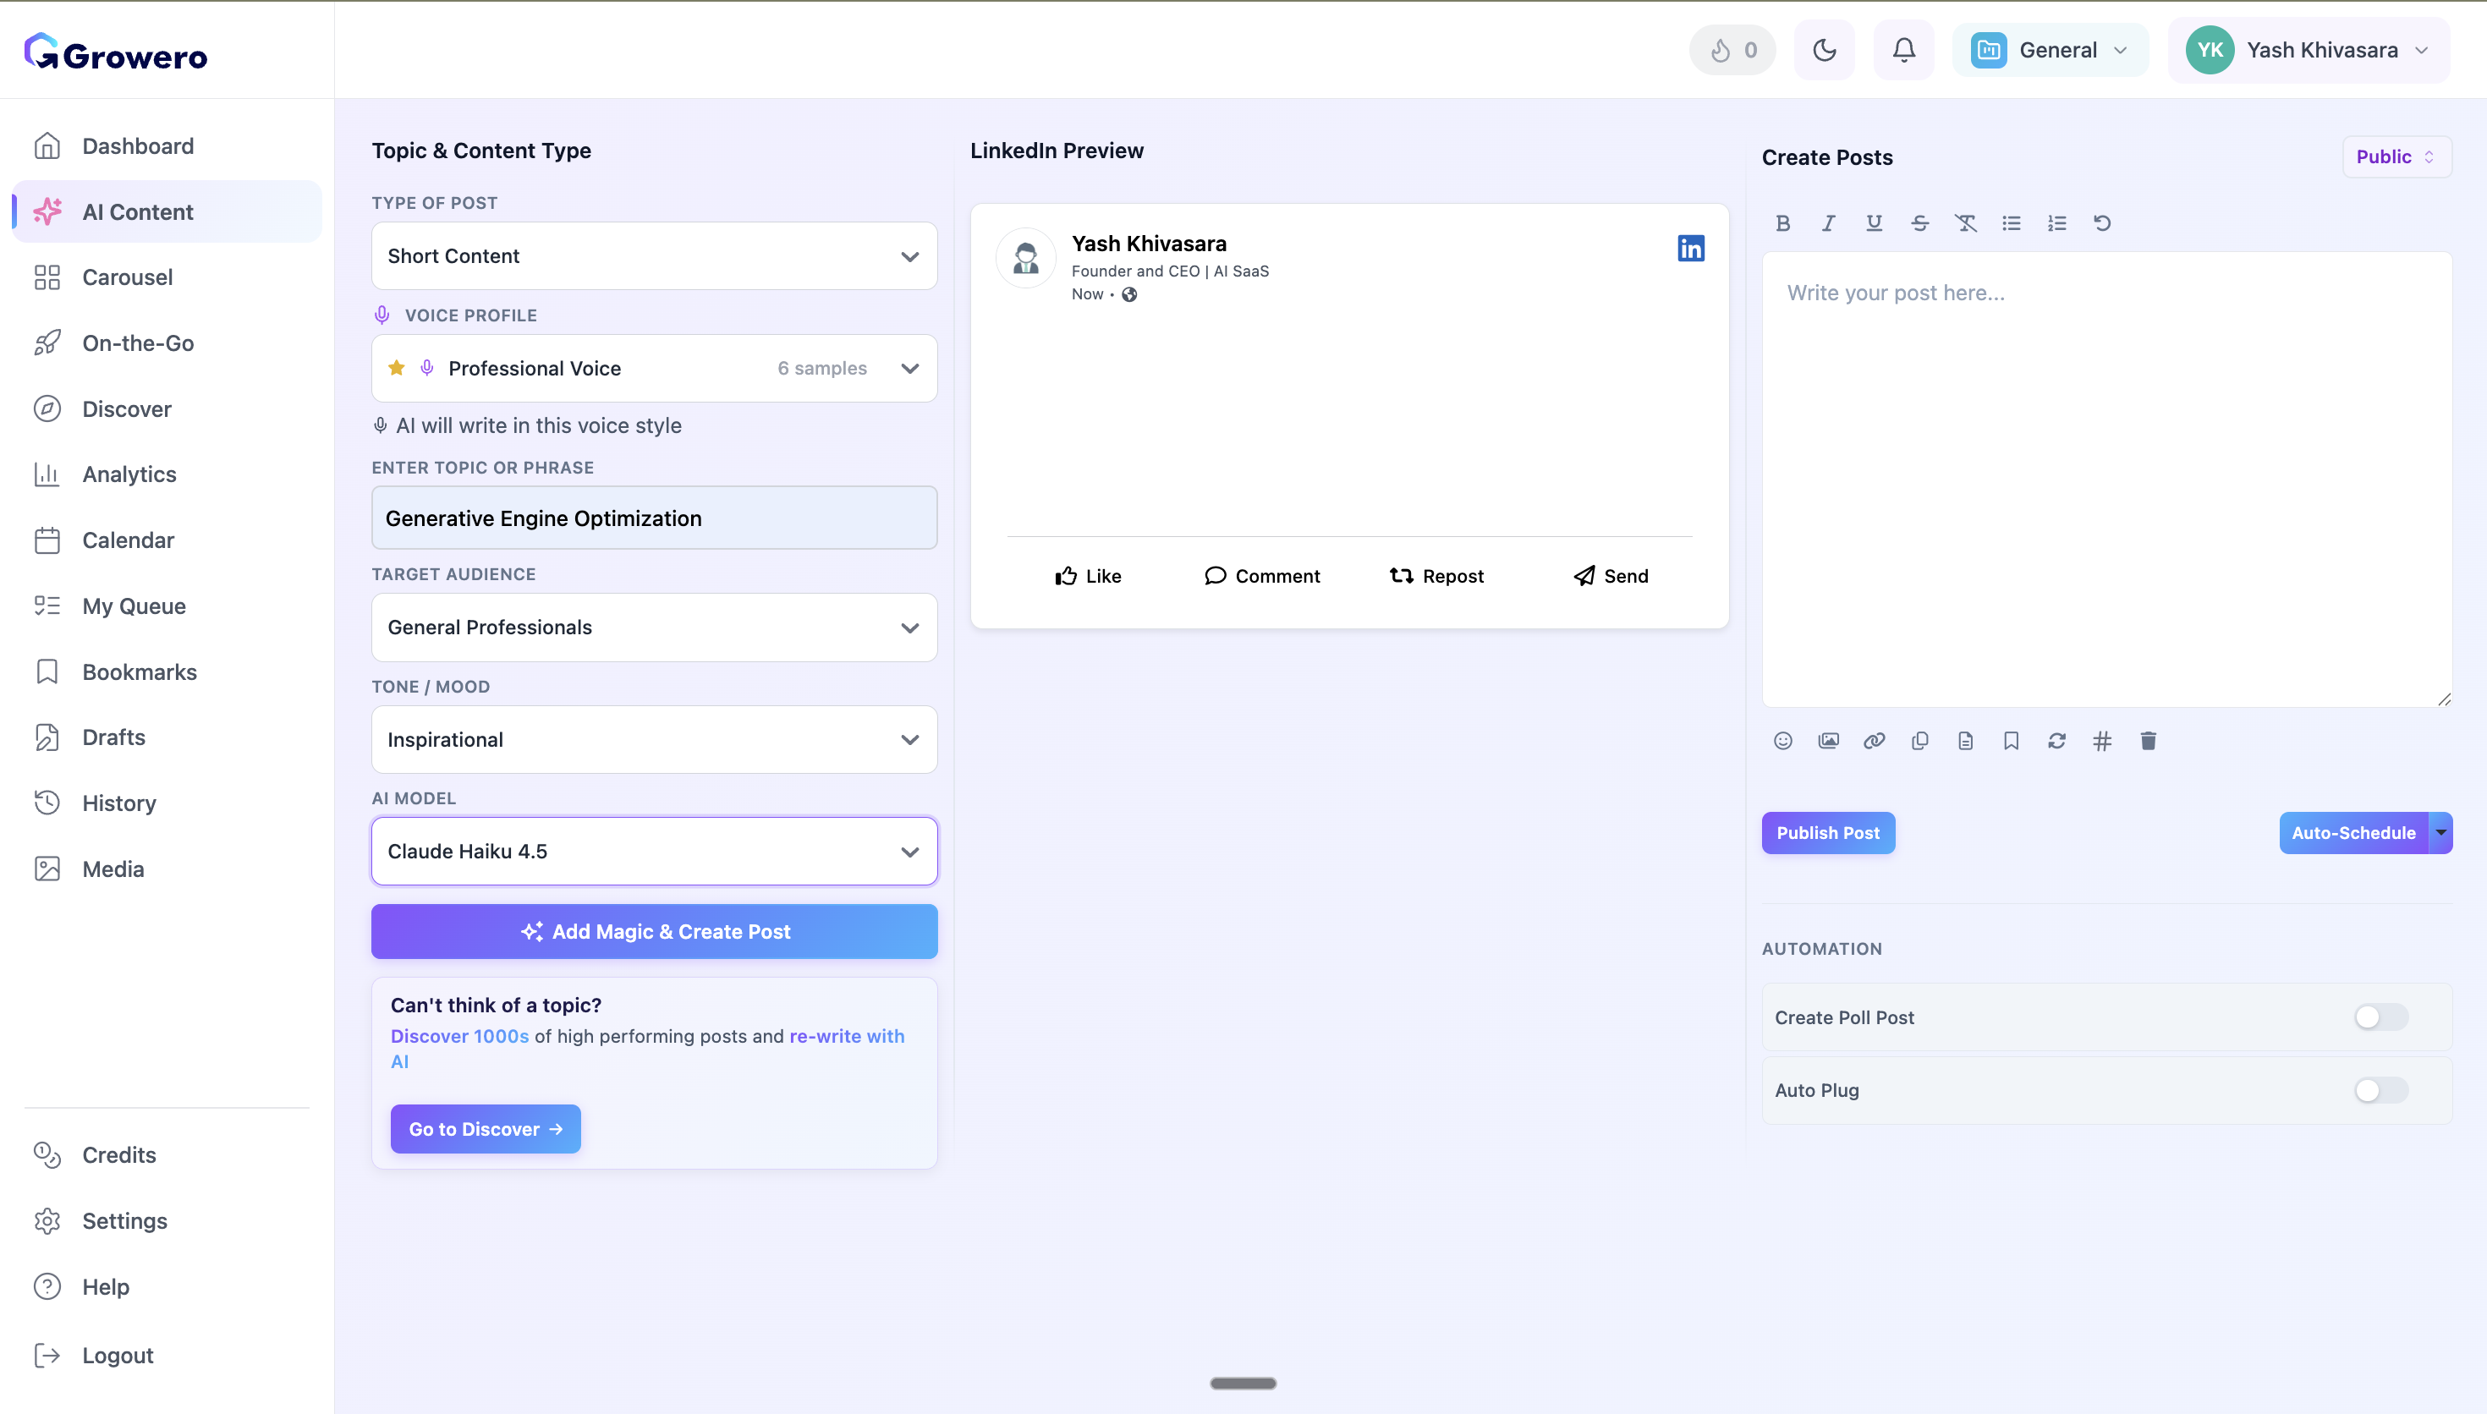Delete the post draft with the trash icon
Image resolution: width=2487 pixels, height=1414 pixels.
point(2148,740)
